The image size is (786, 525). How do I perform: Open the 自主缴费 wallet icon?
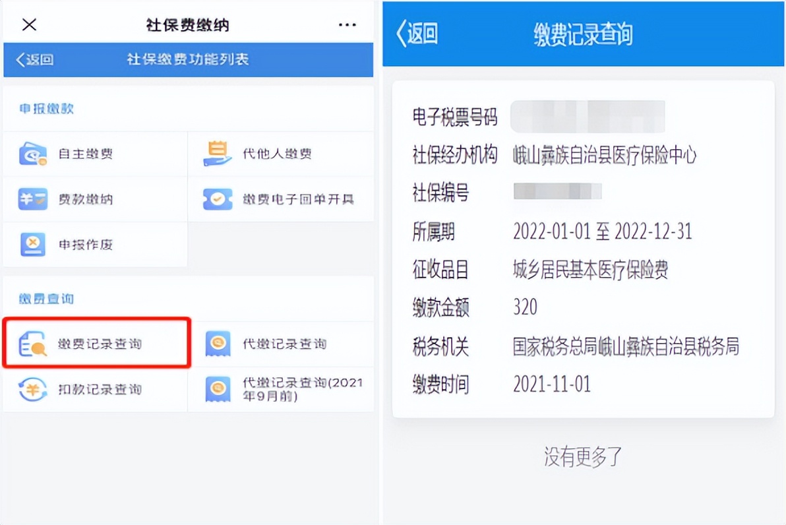point(33,154)
